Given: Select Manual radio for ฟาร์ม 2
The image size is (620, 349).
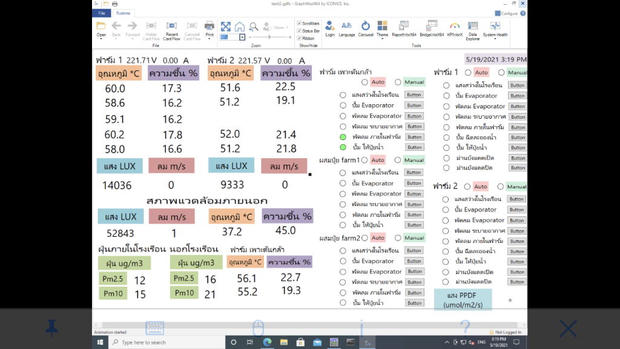Looking at the screenshot, I should [x=501, y=187].
